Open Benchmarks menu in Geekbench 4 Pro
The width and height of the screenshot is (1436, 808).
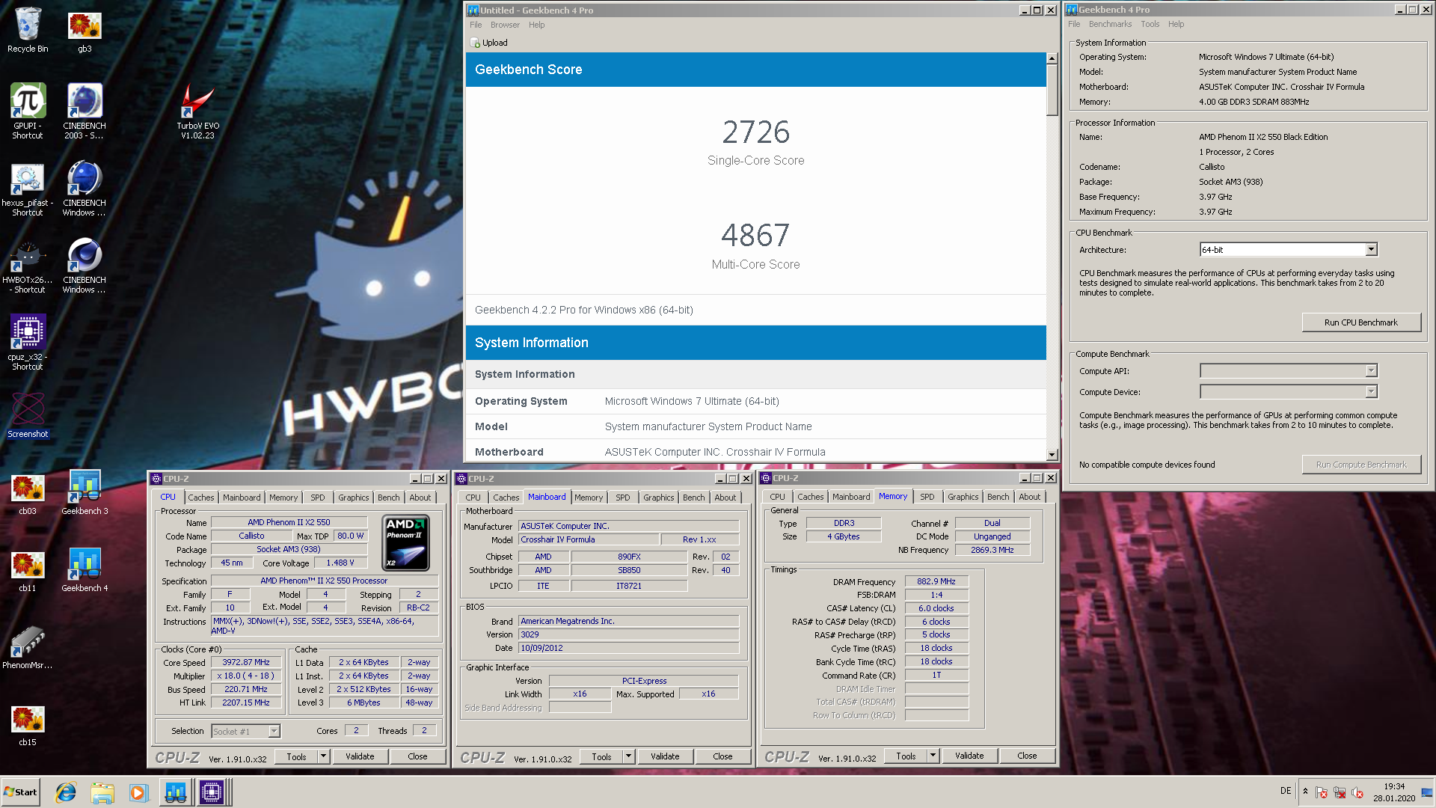[x=1110, y=24]
